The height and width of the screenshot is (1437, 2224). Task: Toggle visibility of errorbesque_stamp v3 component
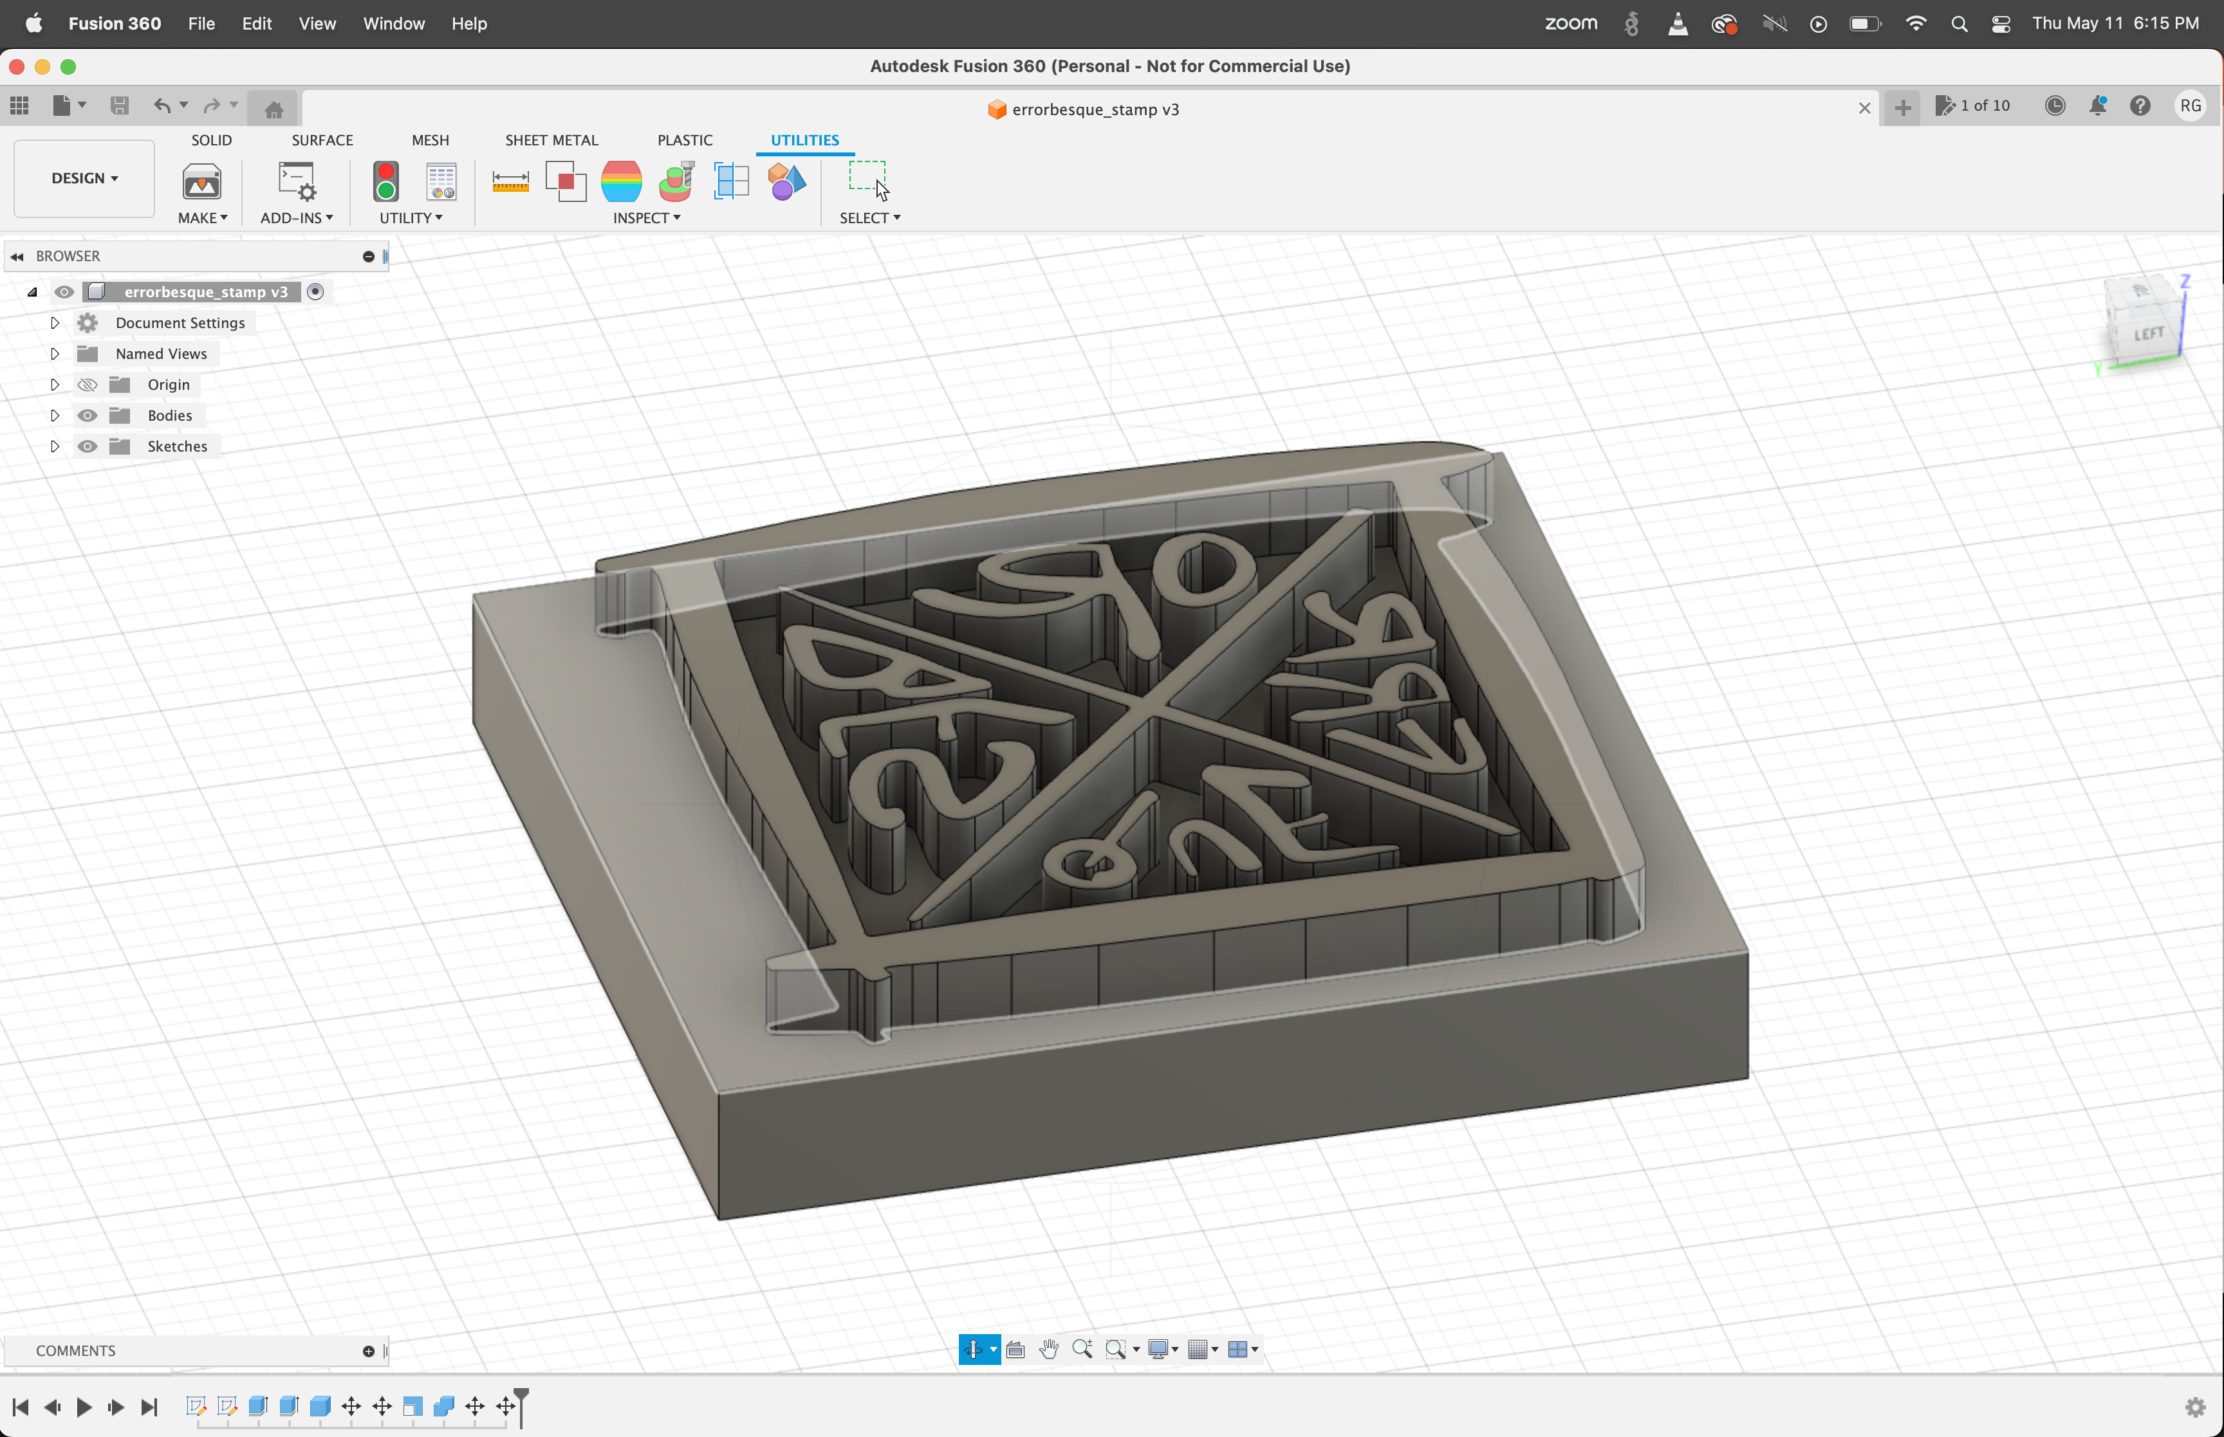coord(64,292)
